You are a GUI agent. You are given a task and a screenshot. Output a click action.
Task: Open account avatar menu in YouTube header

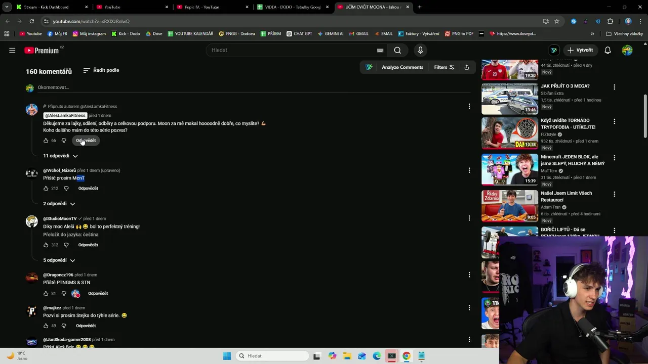pyautogui.click(x=627, y=50)
